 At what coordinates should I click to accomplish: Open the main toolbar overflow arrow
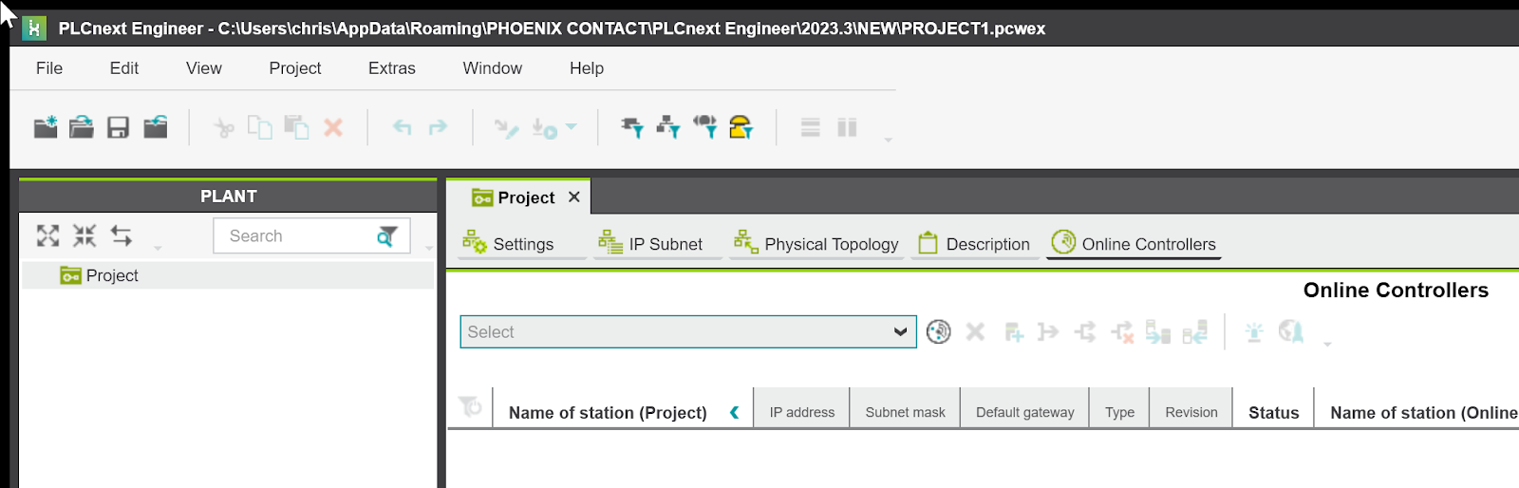point(889,140)
